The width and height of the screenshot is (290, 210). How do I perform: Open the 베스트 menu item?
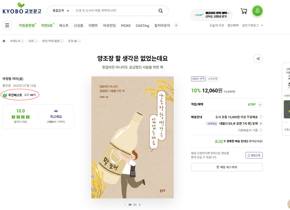64,25
